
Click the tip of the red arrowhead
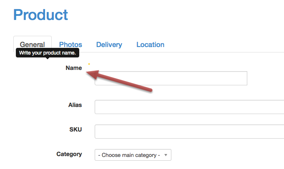[87, 72]
